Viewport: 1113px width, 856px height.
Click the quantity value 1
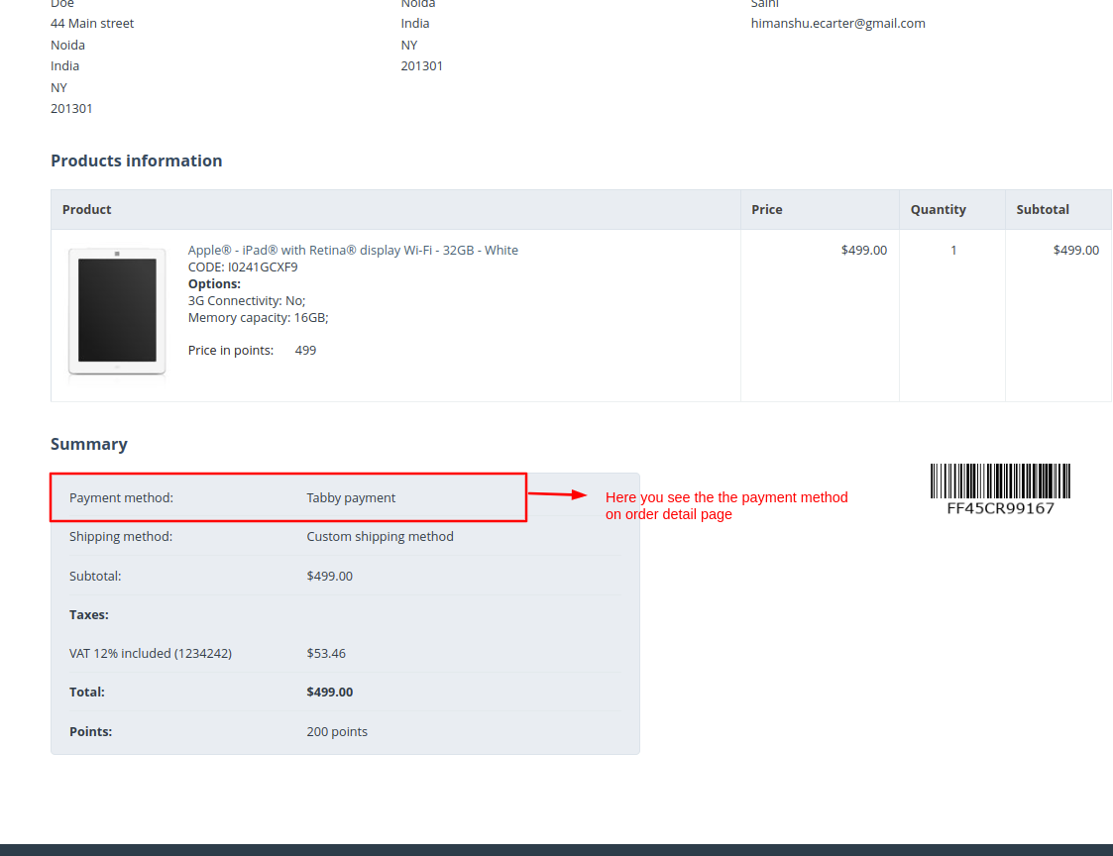[x=953, y=250]
